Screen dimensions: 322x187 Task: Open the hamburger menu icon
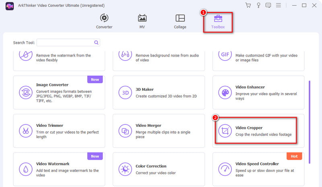tap(278, 5)
